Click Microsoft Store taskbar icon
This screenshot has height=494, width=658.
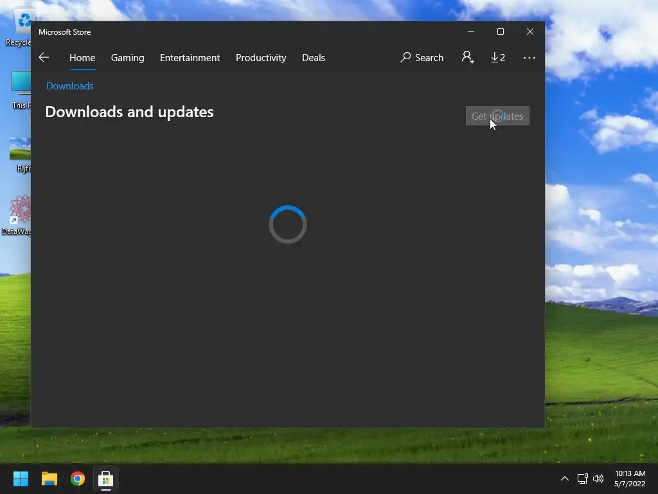tap(106, 479)
